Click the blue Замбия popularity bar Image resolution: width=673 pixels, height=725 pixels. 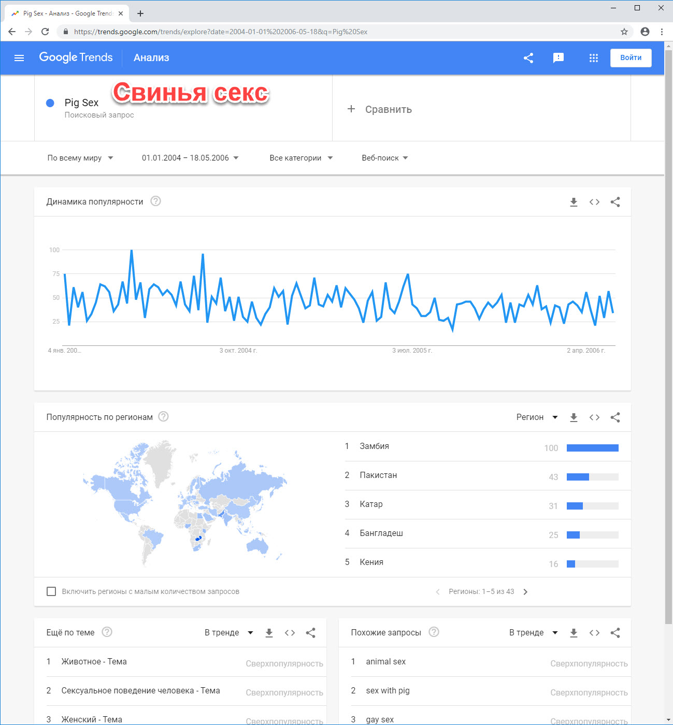593,448
